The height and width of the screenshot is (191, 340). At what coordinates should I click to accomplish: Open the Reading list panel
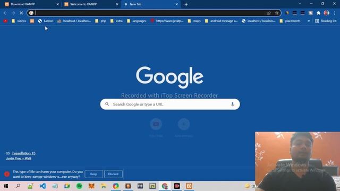point(326,21)
